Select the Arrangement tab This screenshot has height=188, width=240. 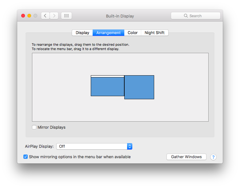tap(108, 33)
